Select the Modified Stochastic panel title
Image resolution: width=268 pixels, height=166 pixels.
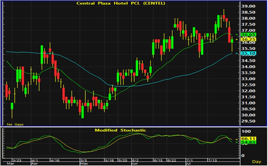[120, 130]
